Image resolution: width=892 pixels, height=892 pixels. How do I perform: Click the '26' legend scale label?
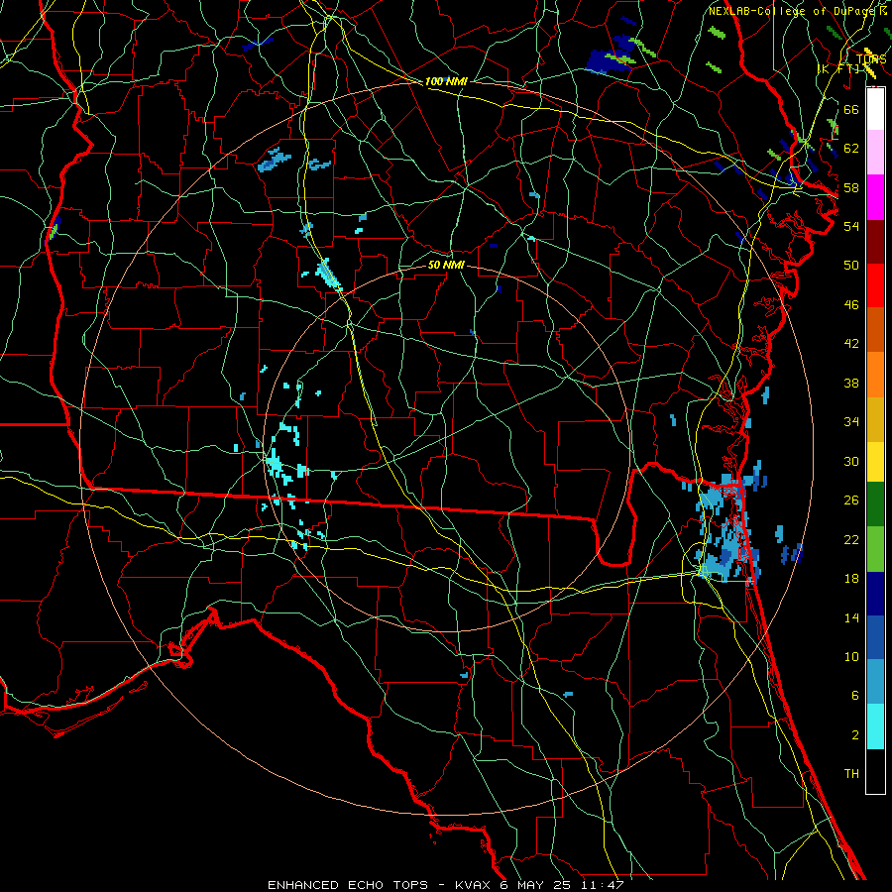pos(851,501)
